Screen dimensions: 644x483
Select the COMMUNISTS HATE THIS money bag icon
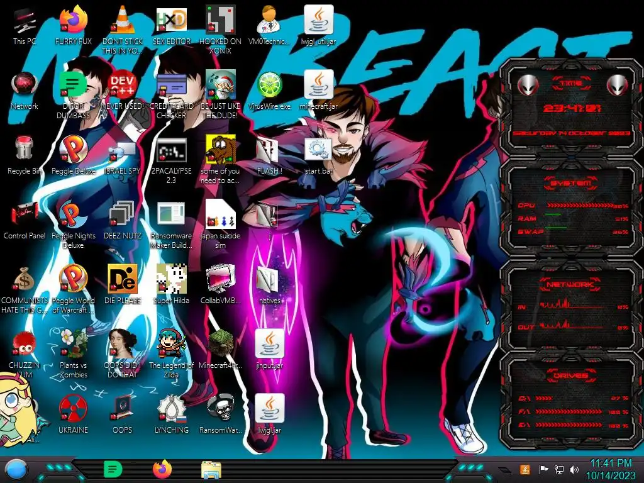click(25, 279)
